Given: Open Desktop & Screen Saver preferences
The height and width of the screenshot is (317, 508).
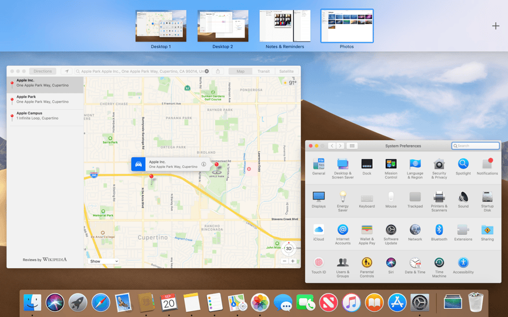Looking at the screenshot, I should click(342, 168).
